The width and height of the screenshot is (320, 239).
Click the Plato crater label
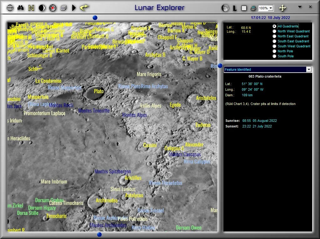(x=99, y=91)
